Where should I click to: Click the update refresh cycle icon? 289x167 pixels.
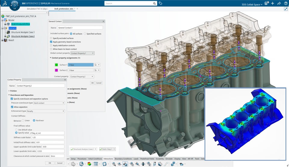tap(104, 164)
